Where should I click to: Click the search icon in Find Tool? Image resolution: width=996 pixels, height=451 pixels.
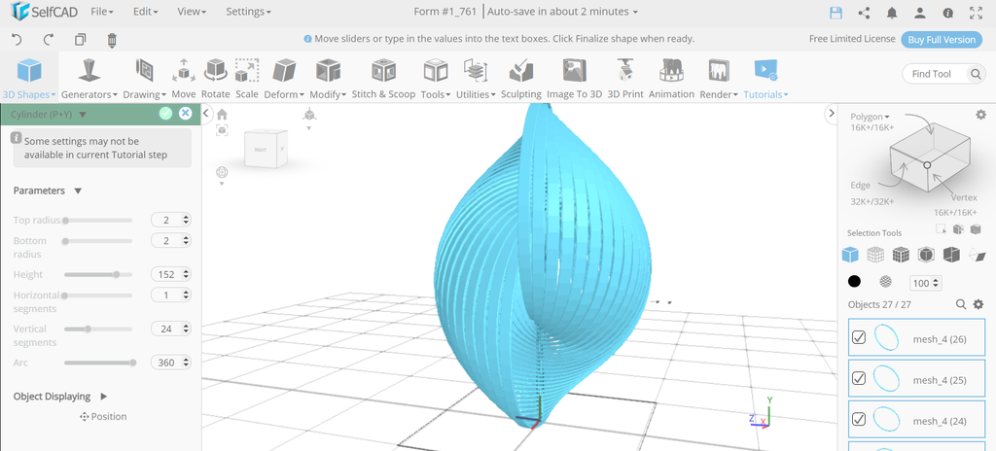(x=976, y=74)
